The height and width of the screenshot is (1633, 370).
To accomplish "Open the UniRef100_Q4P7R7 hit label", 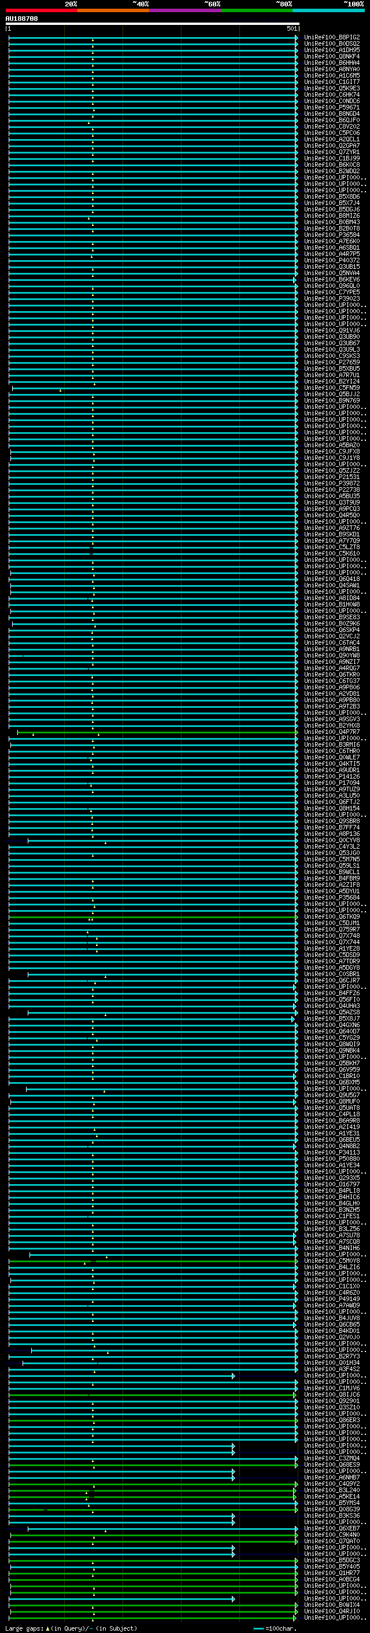I will pyautogui.click(x=331, y=732).
